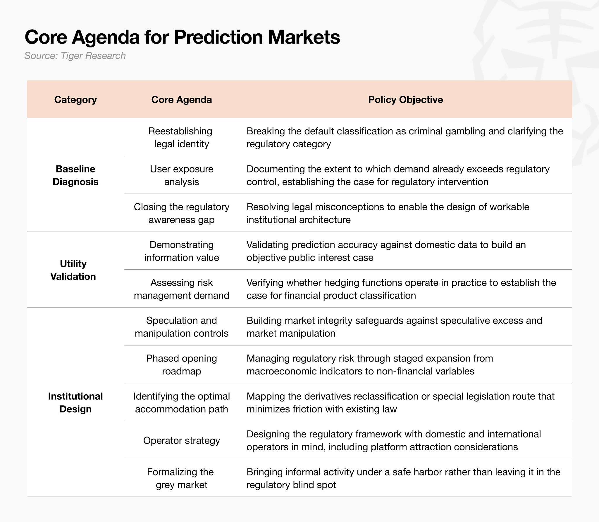Select the Phased opening roadmap cell
Viewport: 599px width, 522px height.
(182, 364)
